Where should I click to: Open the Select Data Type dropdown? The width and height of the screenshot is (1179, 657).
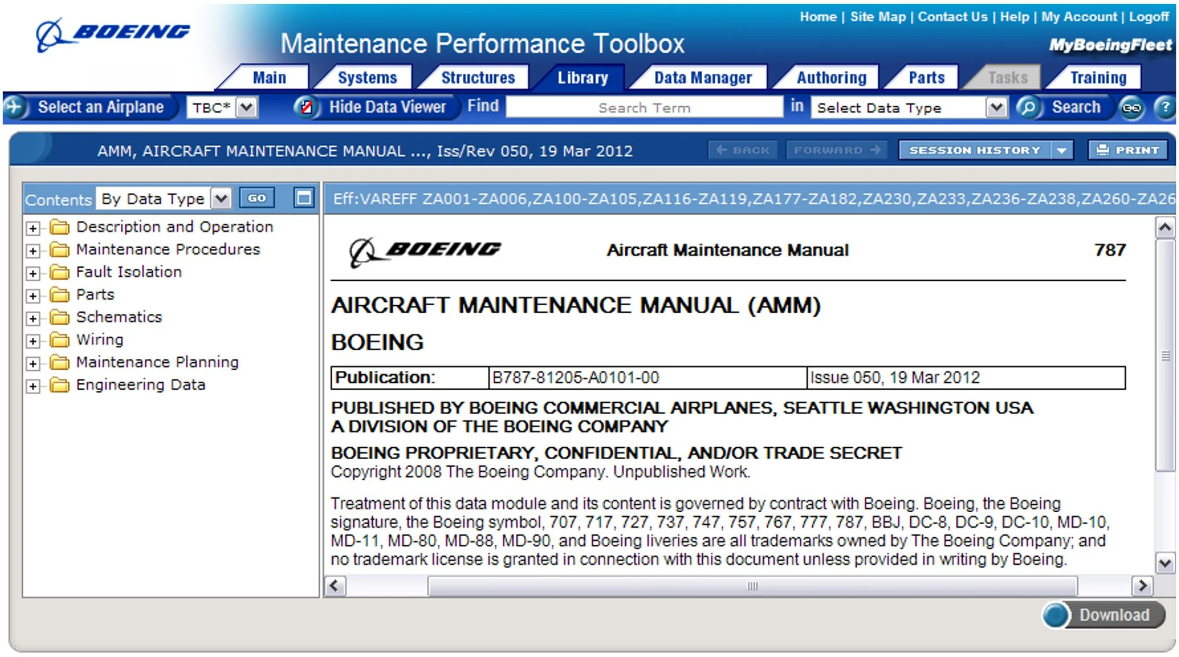pyautogui.click(x=996, y=107)
